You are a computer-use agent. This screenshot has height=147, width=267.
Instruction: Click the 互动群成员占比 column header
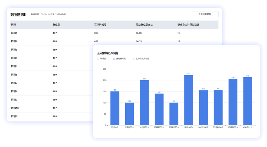pyautogui.click(x=144, y=25)
